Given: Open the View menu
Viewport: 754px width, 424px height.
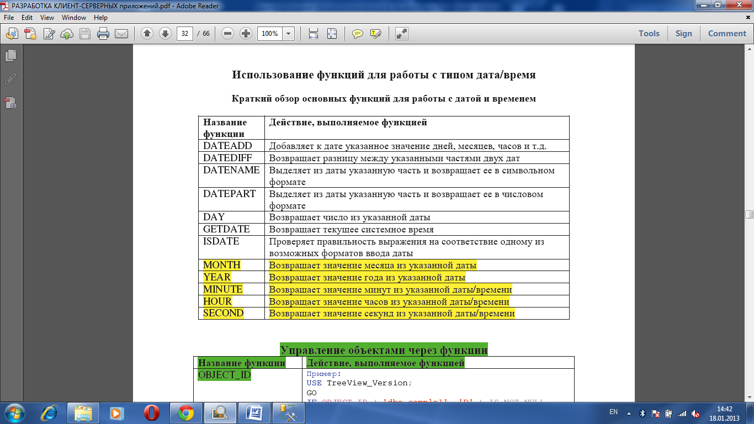Looking at the screenshot, I should click(47, 18).
